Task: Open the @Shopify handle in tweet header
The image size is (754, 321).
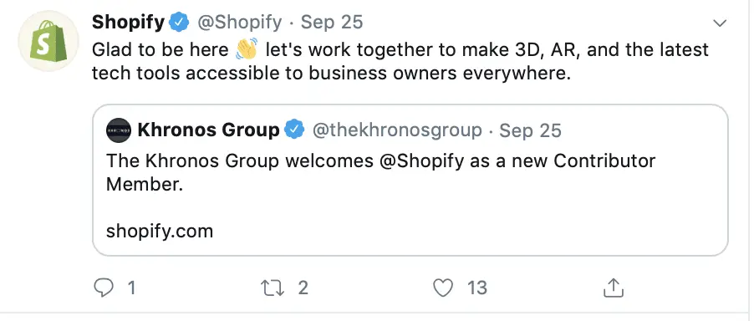Action: [240, 23]
